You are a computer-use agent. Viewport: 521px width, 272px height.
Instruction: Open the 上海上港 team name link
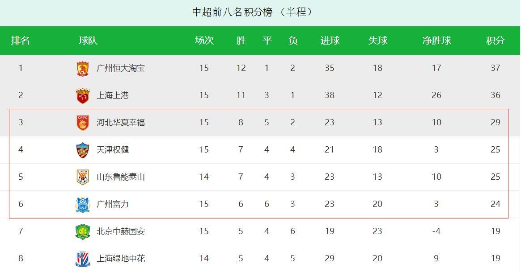[113, 95]
